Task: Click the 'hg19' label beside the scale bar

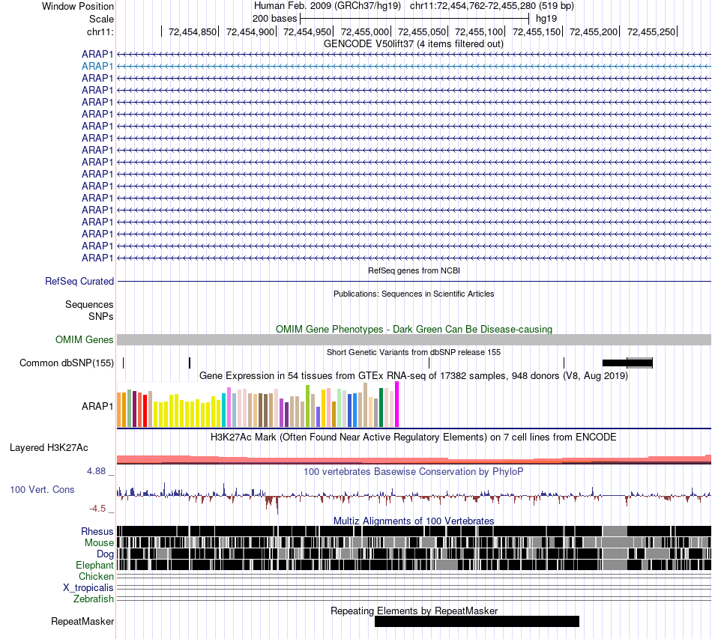Action: point(546,19)
